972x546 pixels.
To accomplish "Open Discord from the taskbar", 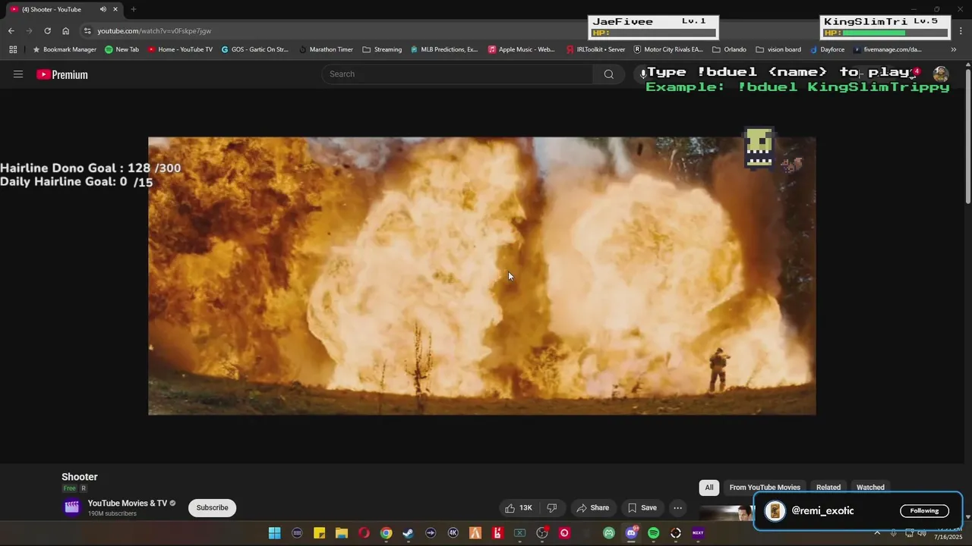I will tap(631, 533).
